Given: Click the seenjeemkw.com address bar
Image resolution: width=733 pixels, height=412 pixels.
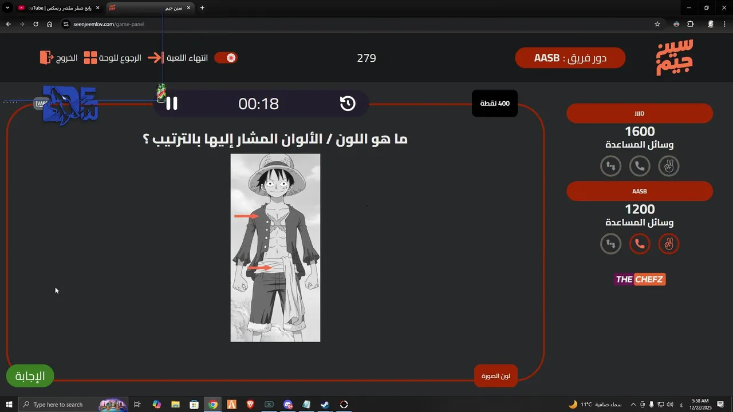Looking at the screenshot, I should (x=361, y=24).
